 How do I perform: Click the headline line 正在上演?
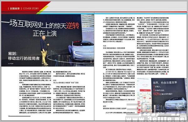44,33
